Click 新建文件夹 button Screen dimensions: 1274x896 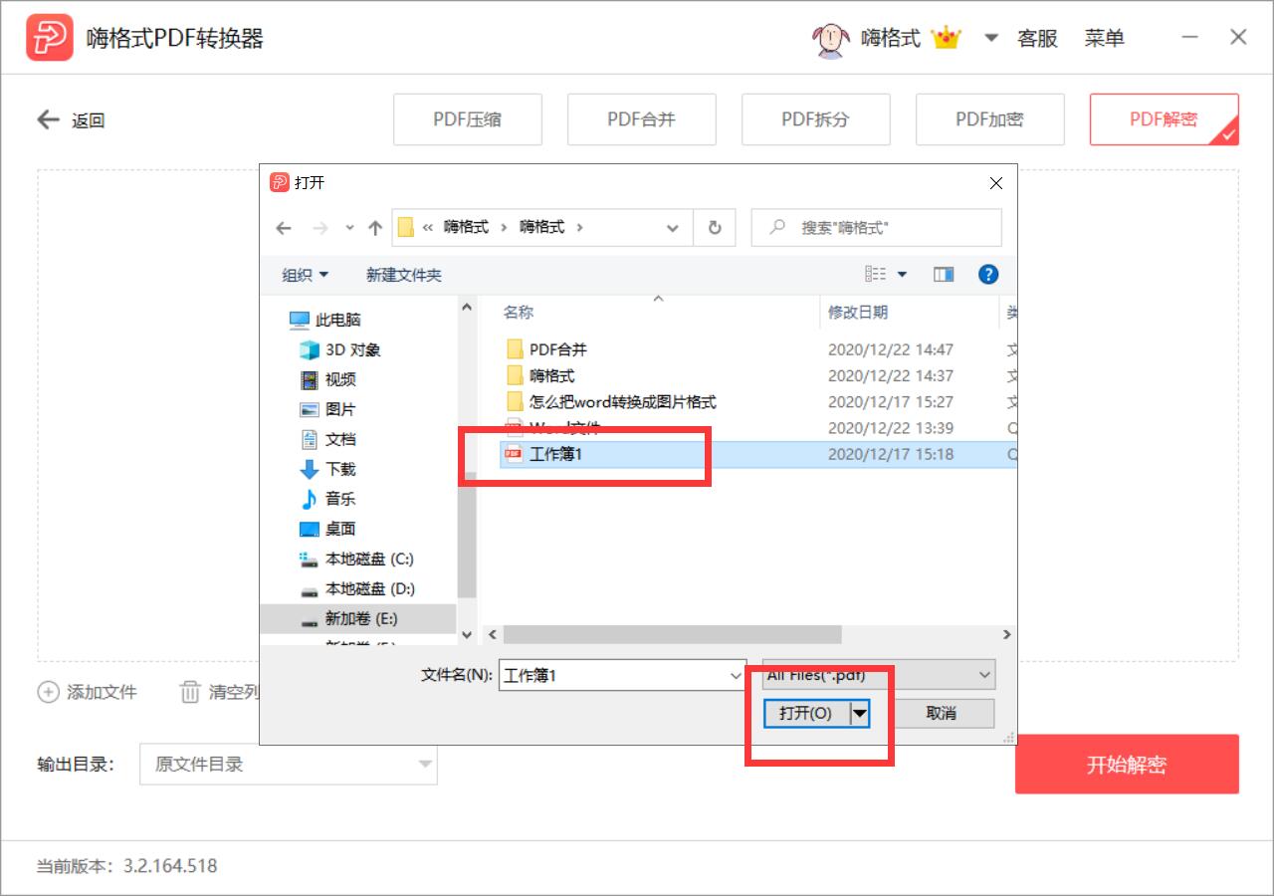(x=404, y=275)
